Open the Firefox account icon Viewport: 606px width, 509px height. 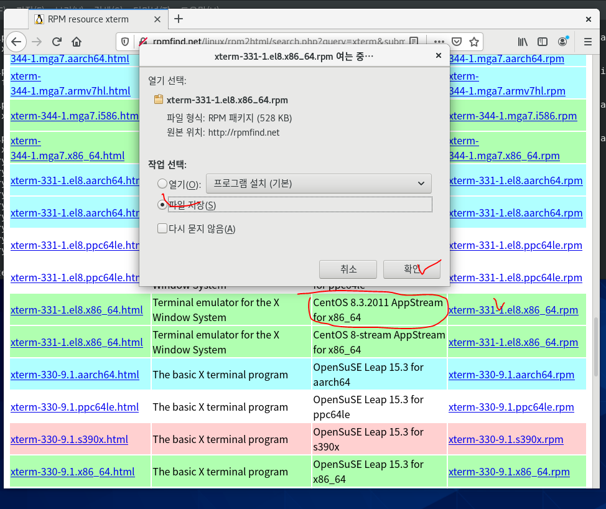[x=563, y=41]
